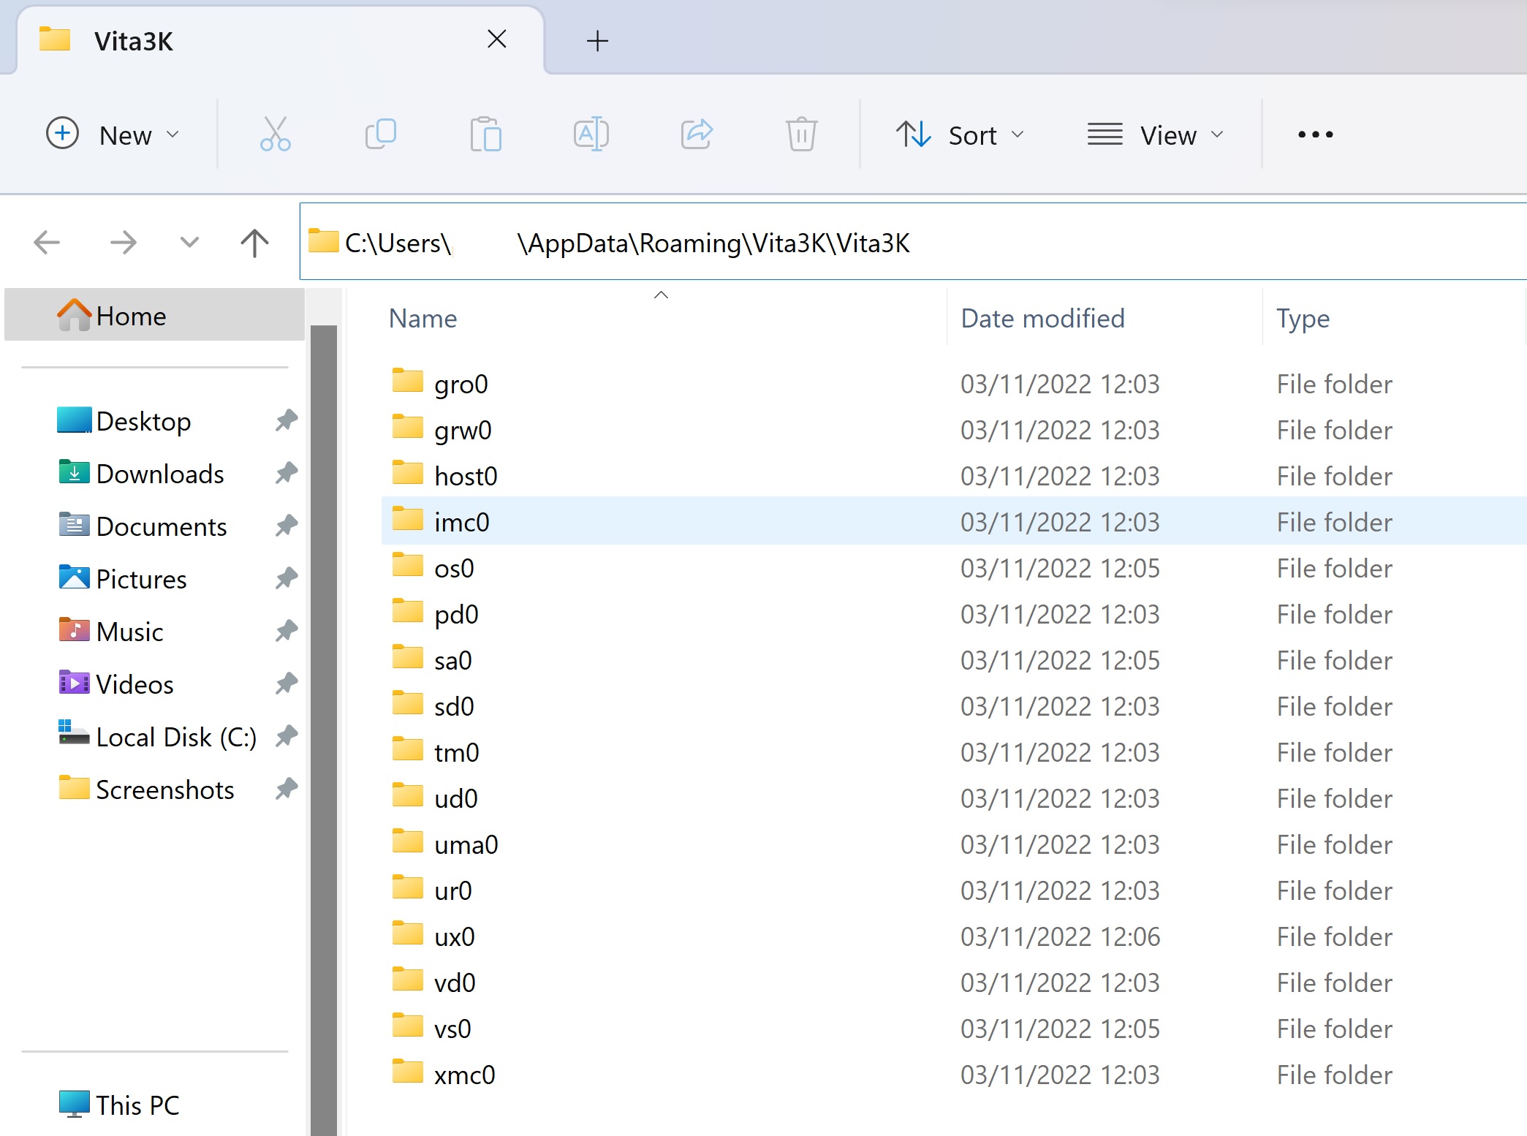Click the pin icon next to Videos
The width and height of the screenshot is (1527, 1136).
coord(287,684)
